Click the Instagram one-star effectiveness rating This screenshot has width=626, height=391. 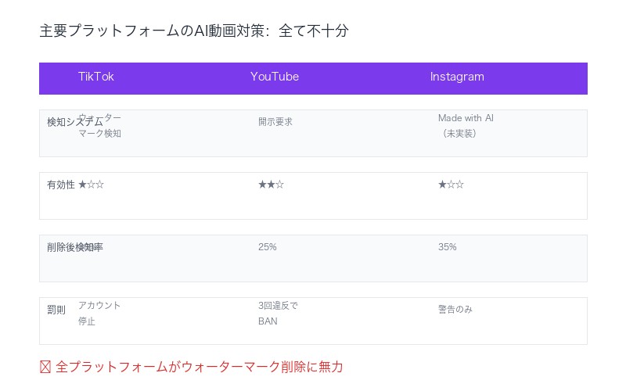[451, 185]
